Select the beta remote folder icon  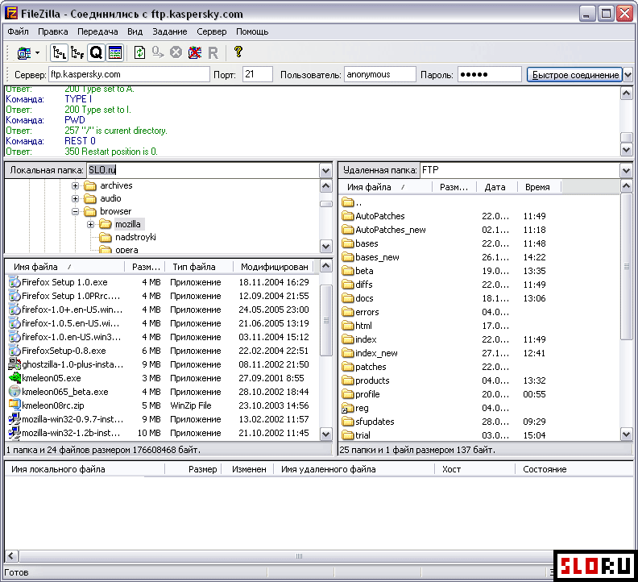[348, 271]
